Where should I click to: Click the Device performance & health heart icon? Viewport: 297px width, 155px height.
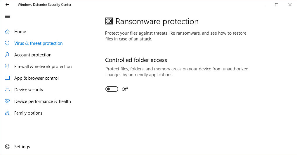pyautogui.click(x=7, y=101)
